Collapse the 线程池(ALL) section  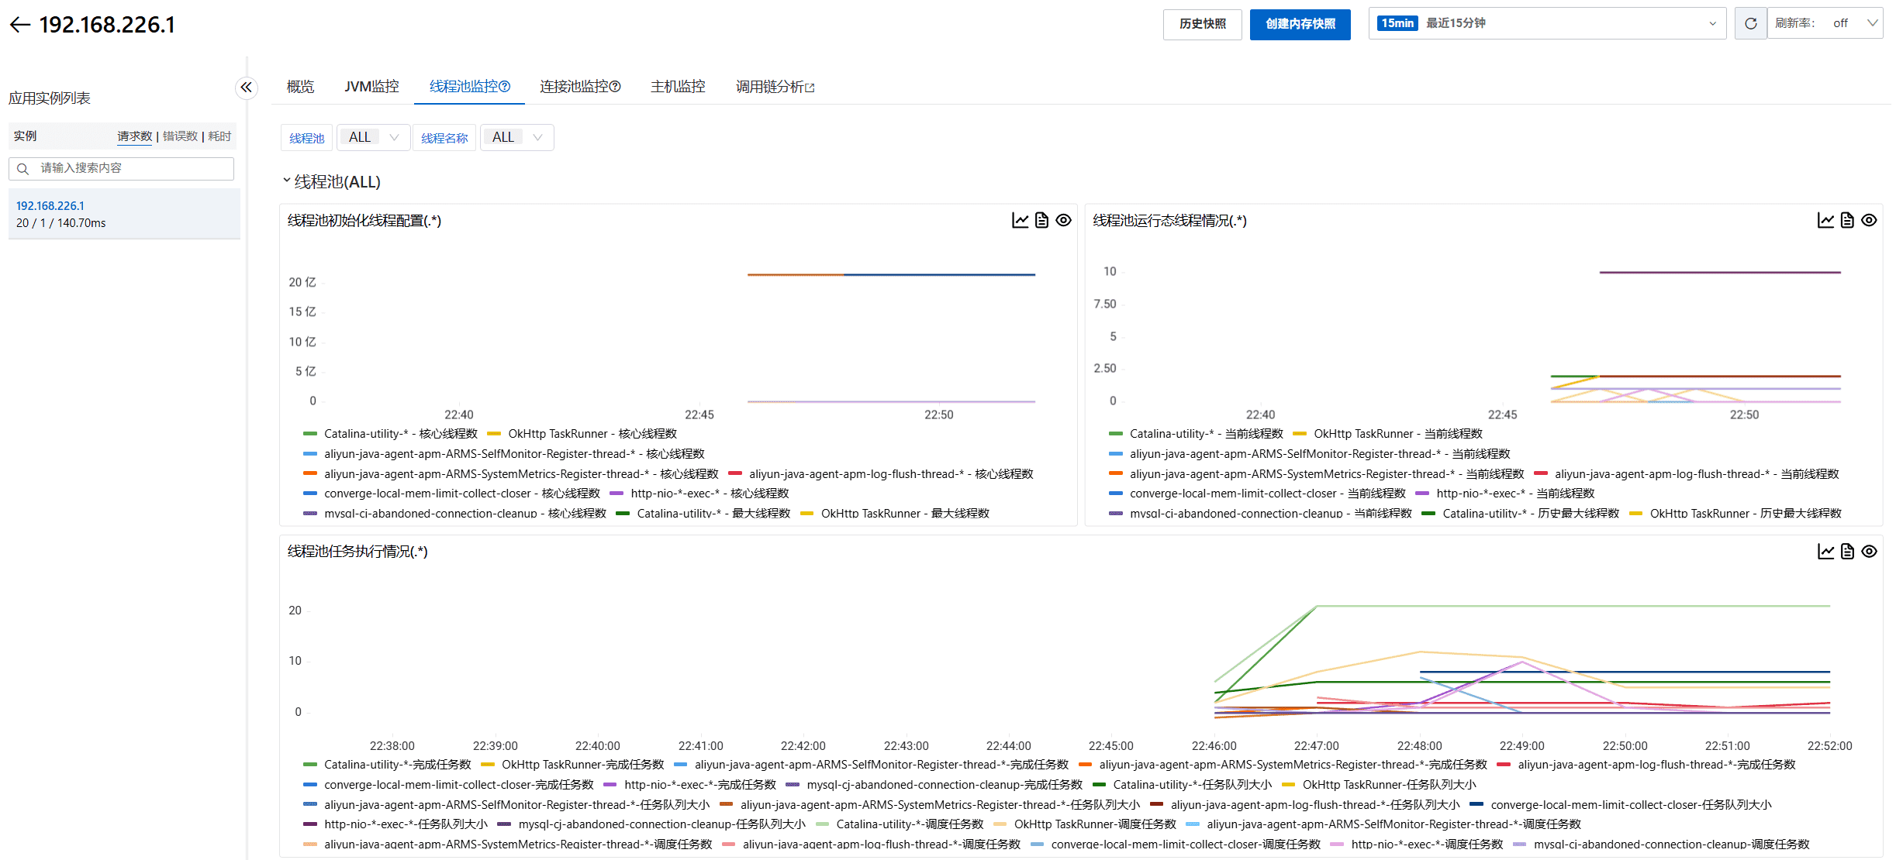click(x=286, y=181)
